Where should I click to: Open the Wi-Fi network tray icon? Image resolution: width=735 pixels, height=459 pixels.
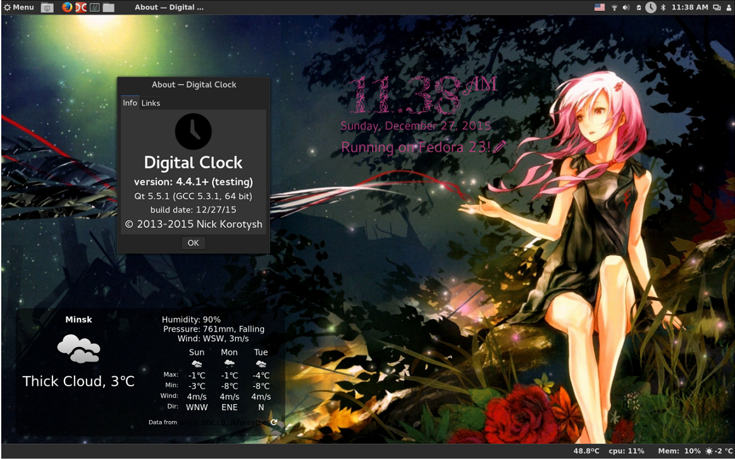[x=614, y=8]
